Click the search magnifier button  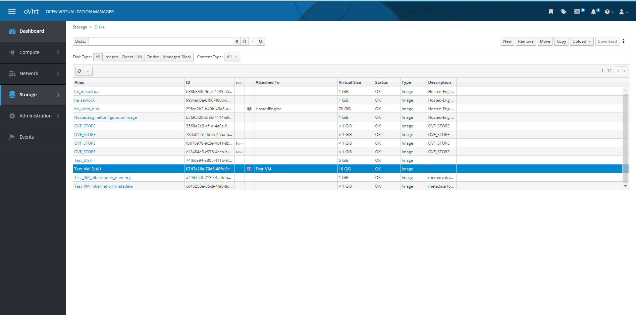(261, 41)
